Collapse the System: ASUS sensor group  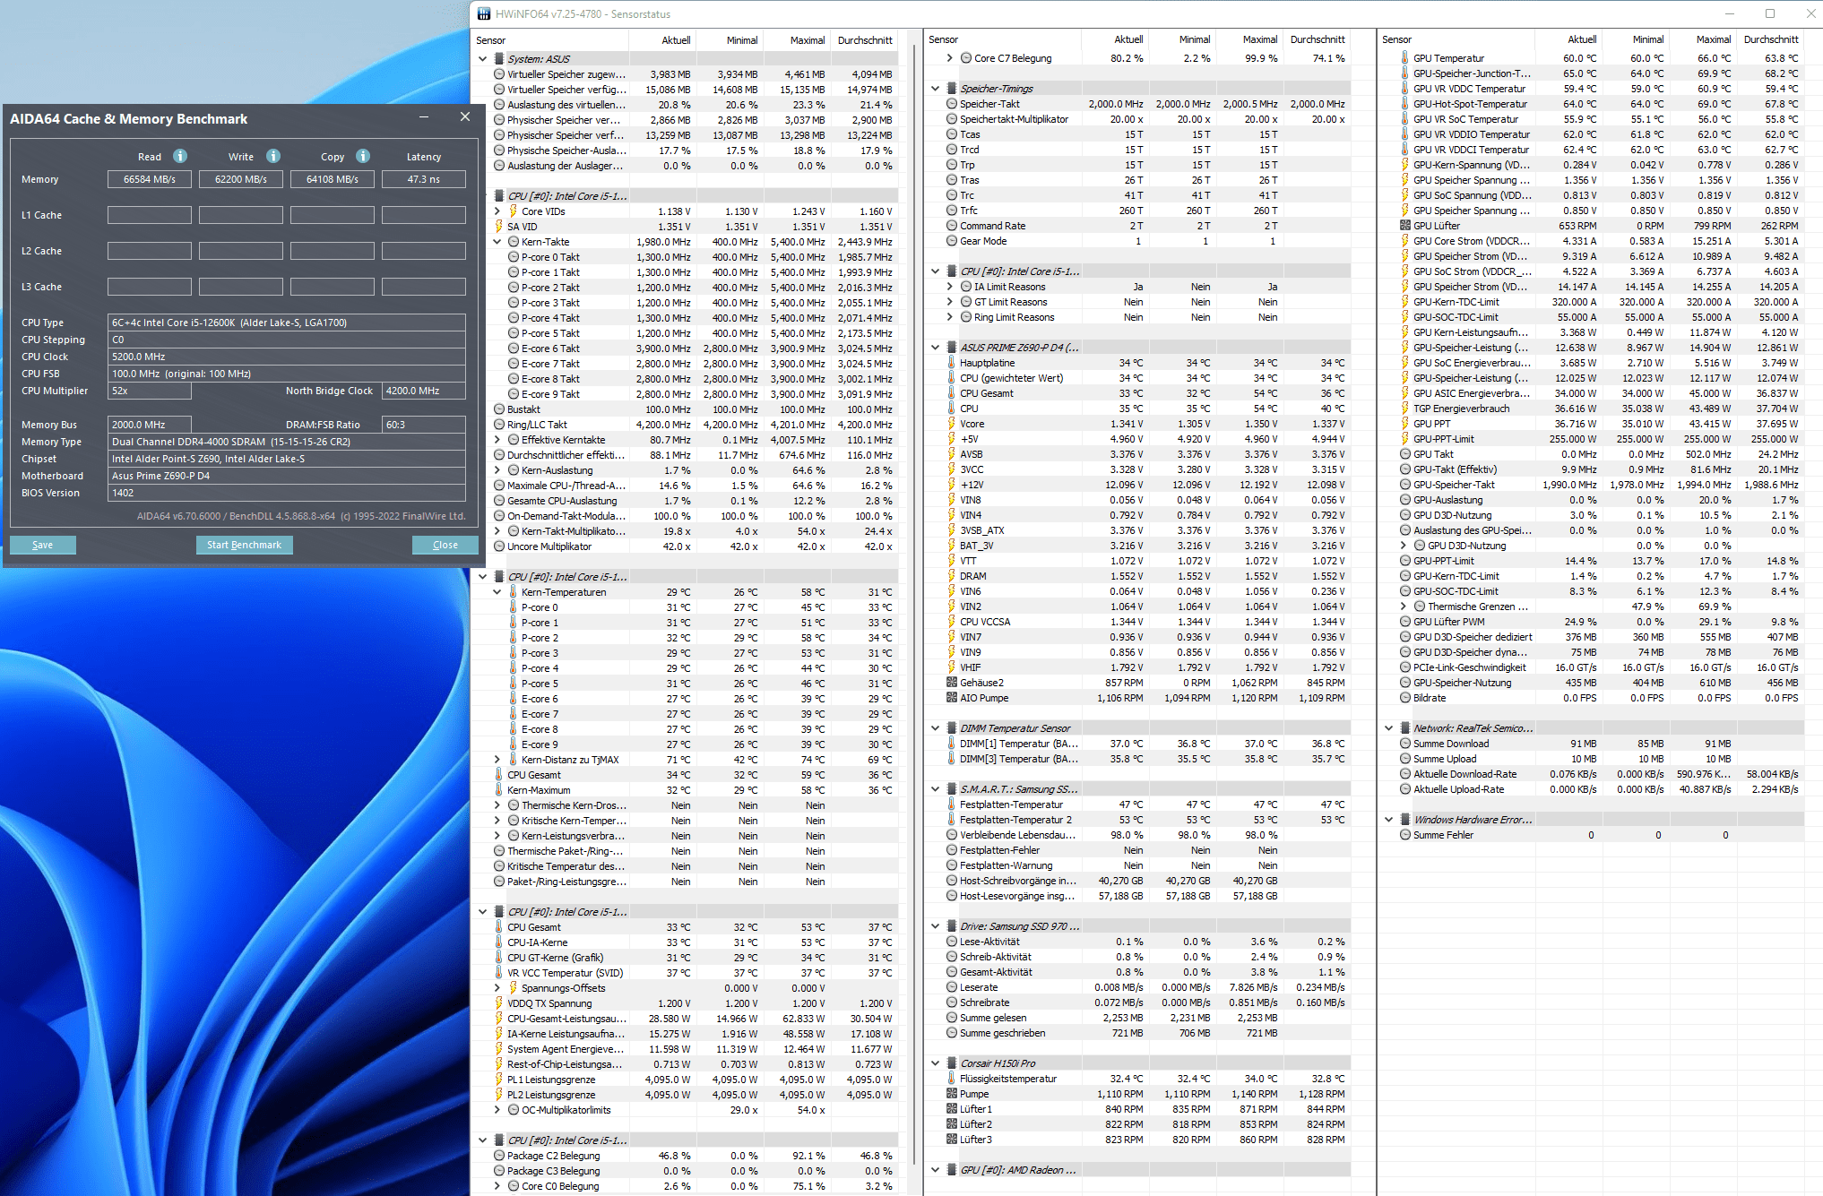483,59
